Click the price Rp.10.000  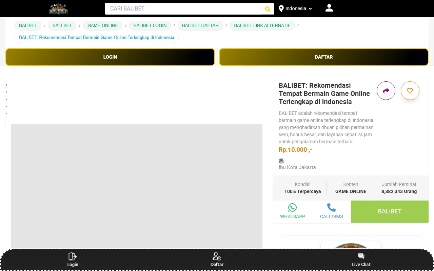(296, 150)
